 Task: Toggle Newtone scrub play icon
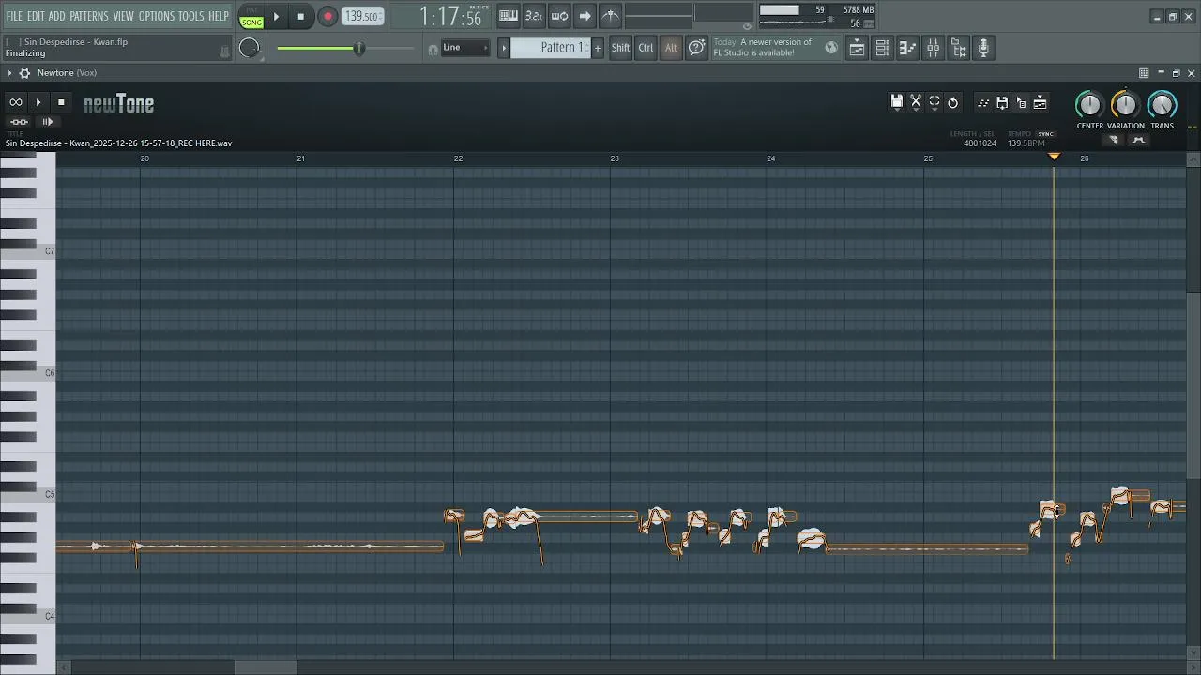(47, 122)
